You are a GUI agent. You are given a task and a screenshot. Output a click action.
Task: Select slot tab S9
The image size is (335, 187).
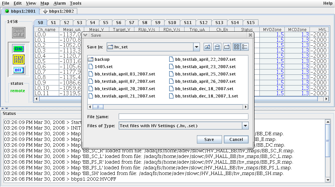click(x=158, y=23)
